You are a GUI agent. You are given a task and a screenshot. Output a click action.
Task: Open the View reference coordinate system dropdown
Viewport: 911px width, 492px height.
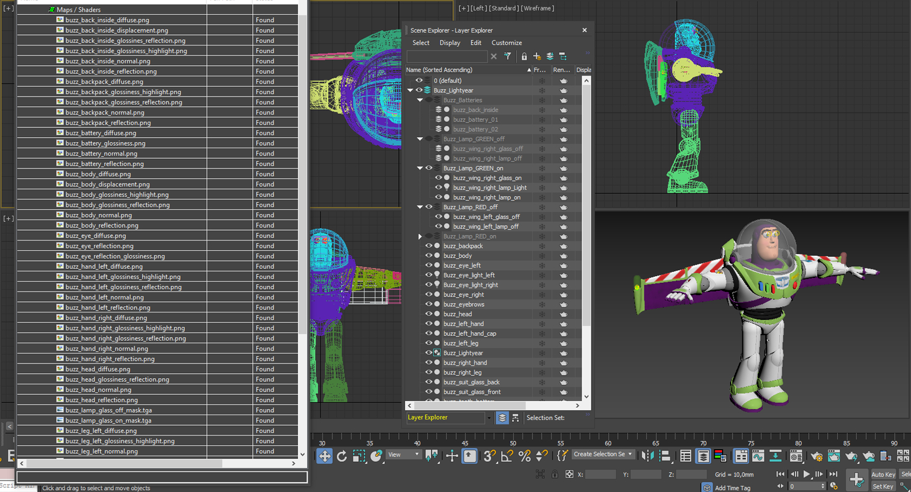point(403,454)
